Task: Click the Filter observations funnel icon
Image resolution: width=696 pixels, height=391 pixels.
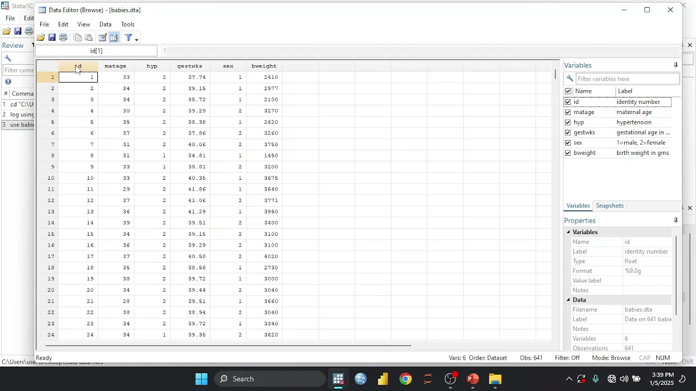Action: (x=129, y=38)
